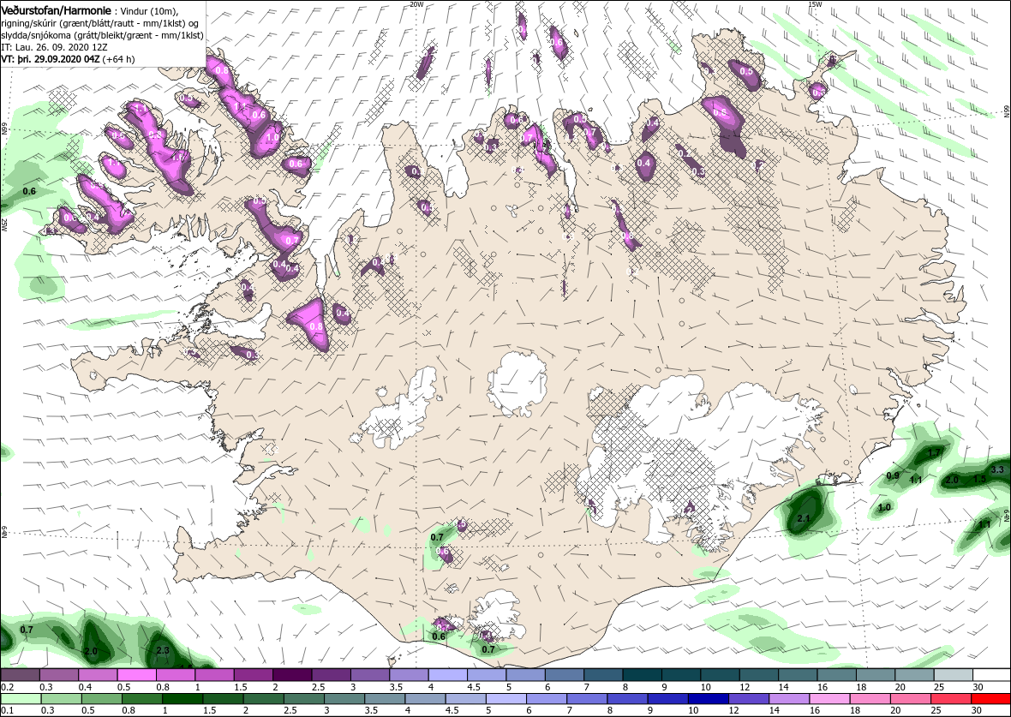Click the 'Veðurstofan/Harmonie' title text
Image resolution: width=1011 pixels, height=717 pixels.
pos(56,10)
